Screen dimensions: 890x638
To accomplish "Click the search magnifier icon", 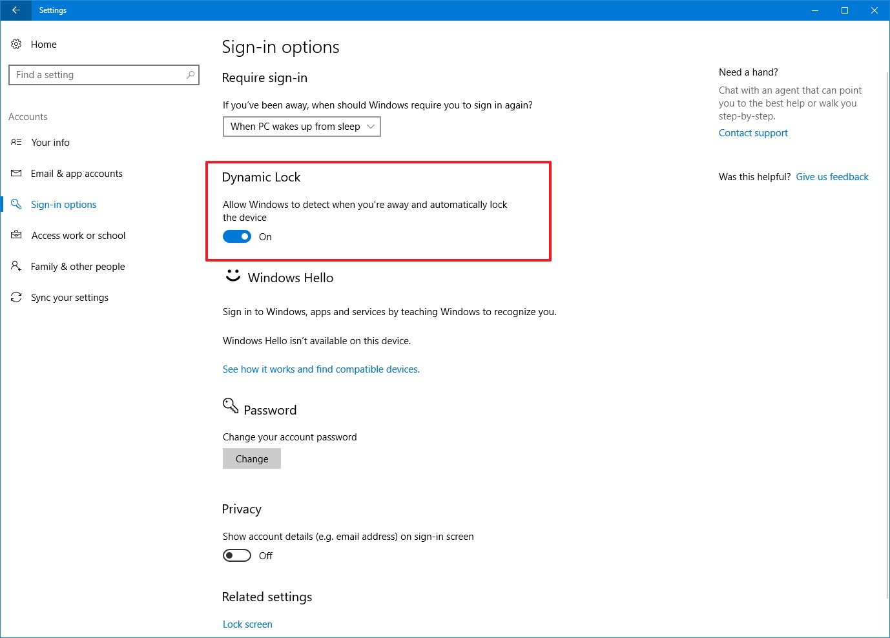I will [191, 75].
